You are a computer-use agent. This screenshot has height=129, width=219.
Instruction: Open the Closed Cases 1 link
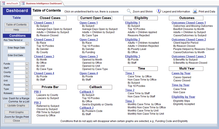pyautogui.click(x=44, y=23)
